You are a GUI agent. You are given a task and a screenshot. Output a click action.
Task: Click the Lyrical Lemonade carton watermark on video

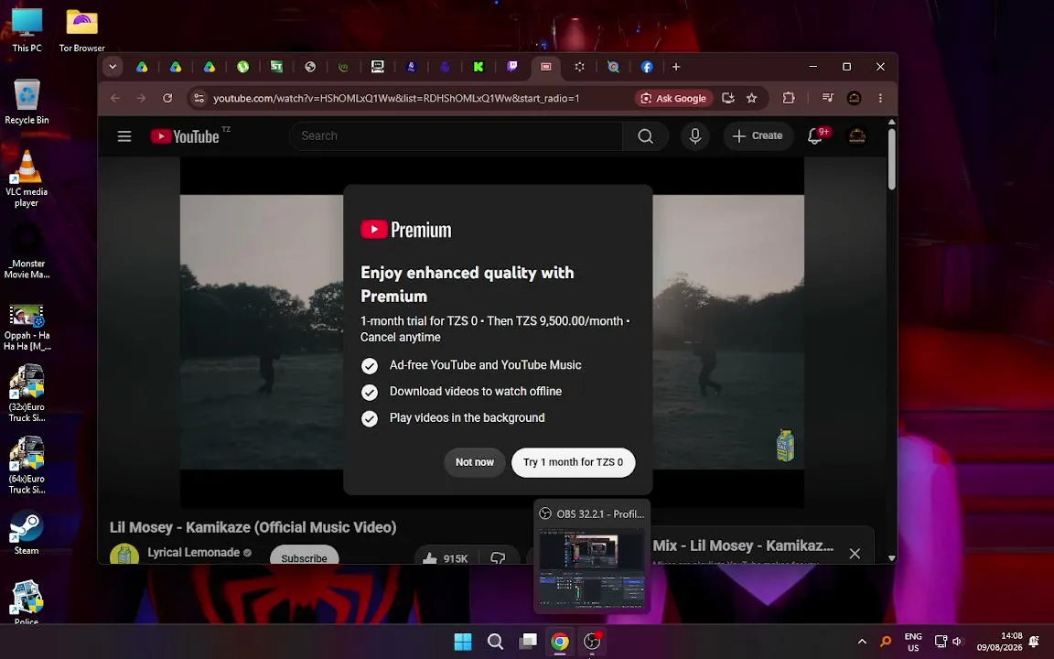tap(785, 445)
